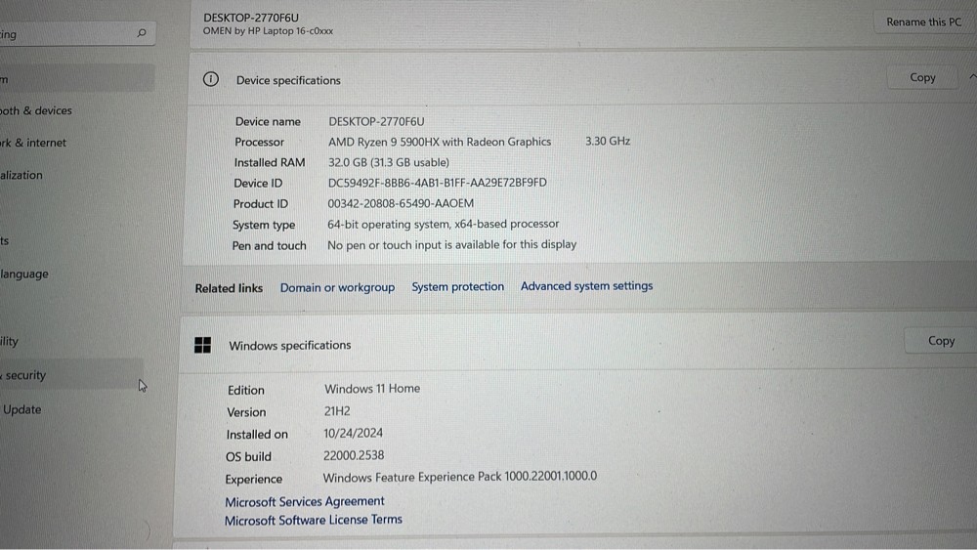Viewport: 977px width, 550px height.
Task: Click the OS build label
Action: [248, 456]
